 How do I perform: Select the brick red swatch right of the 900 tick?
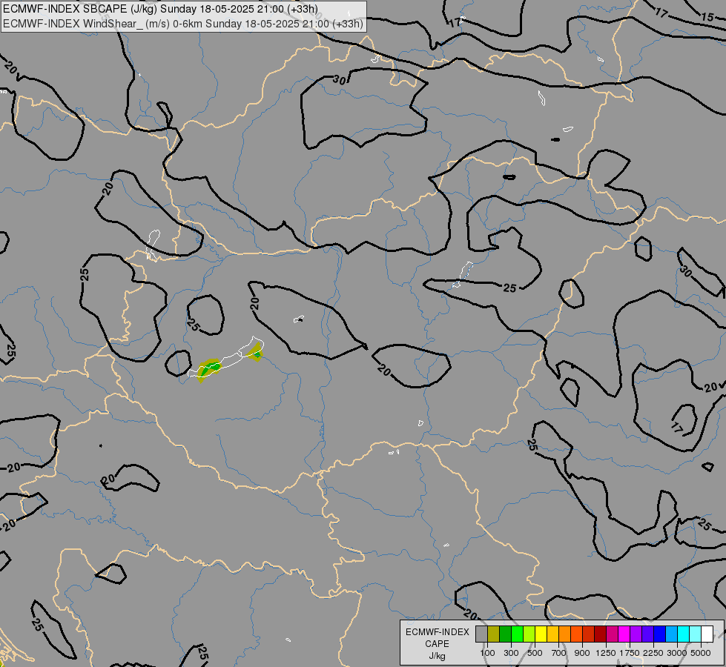pyautogui.click(x=589, y=634)
